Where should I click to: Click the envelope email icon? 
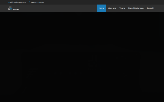coord(9,2)
